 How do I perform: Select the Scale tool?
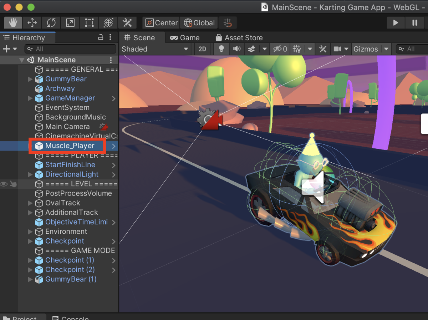click(x=70, y=23)
